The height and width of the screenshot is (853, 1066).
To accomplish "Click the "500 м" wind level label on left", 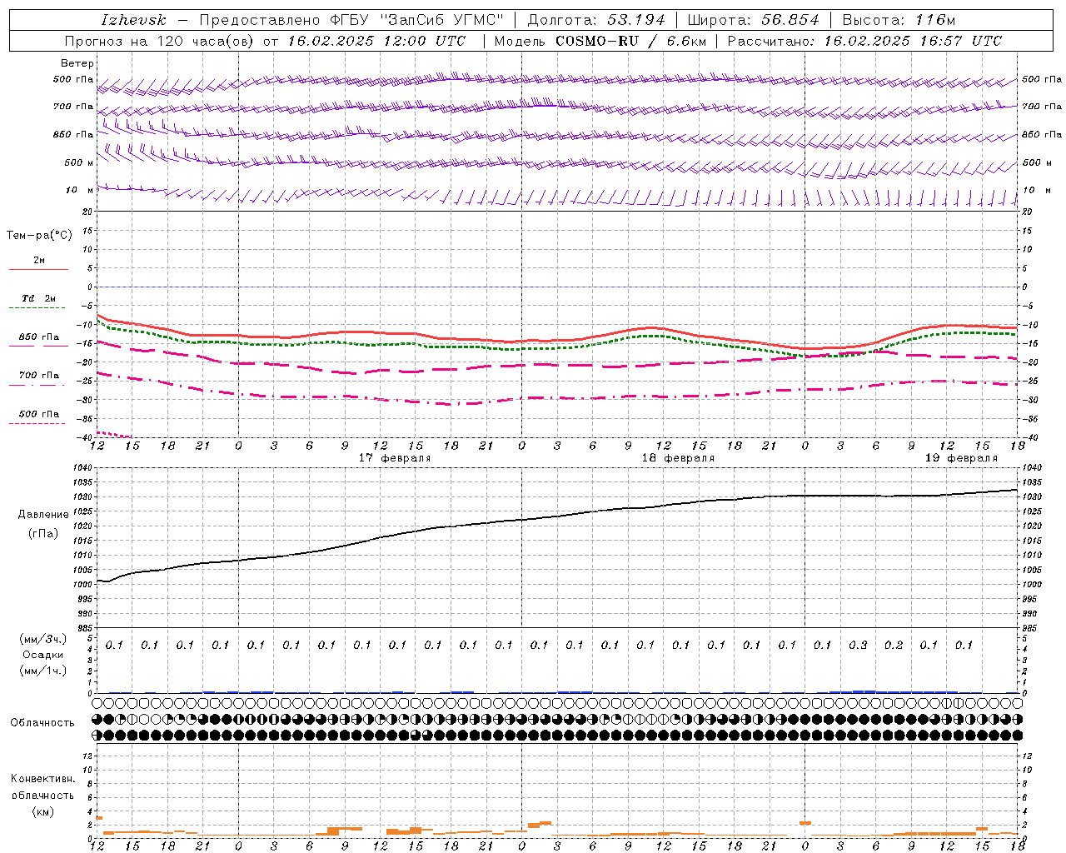I will (79, 162).
